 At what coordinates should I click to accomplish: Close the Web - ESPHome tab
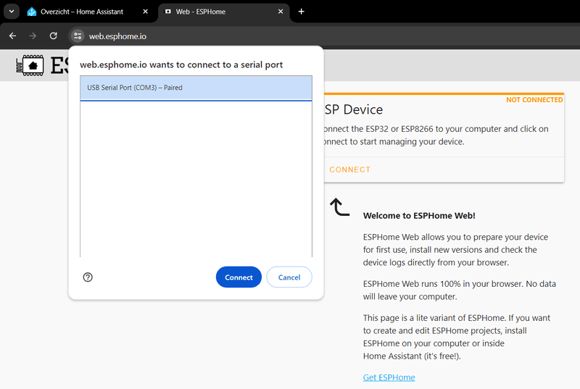[281, 12]
